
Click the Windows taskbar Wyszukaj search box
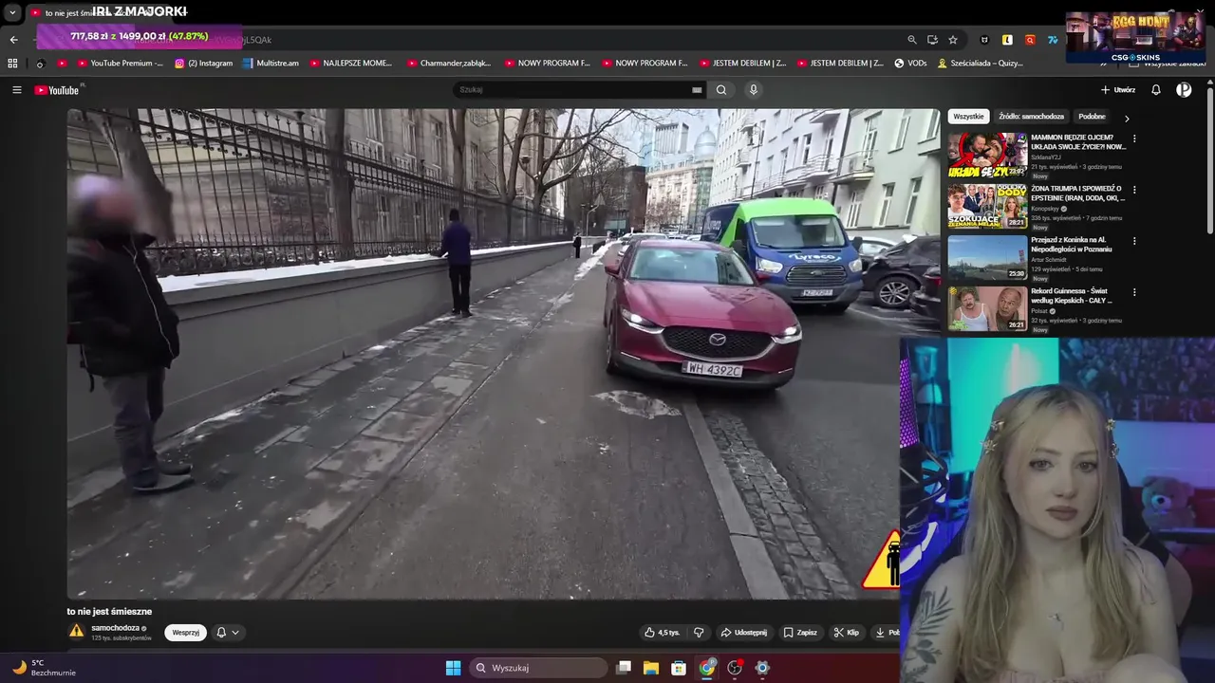[x=539, y=668]
